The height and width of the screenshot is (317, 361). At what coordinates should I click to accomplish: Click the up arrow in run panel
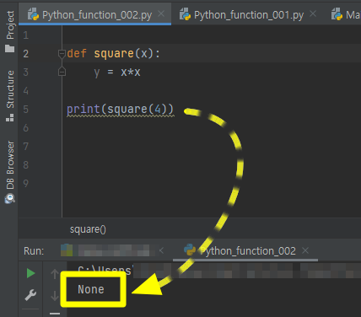tap(55, 273)
